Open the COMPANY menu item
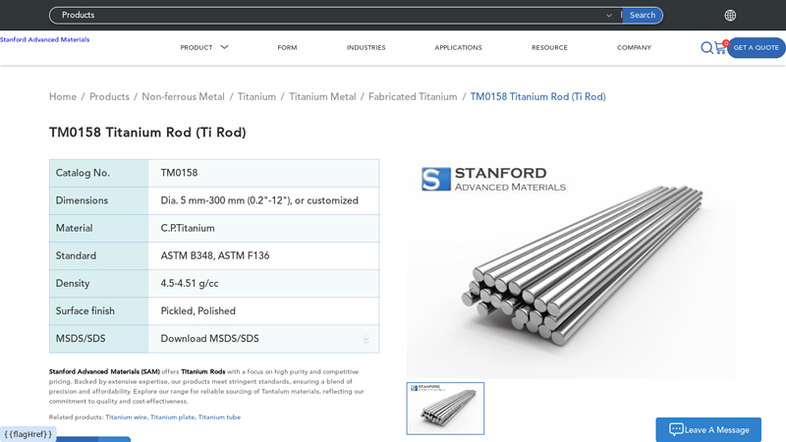The width and height of the screenshot is (786, 442). click(634, 47)
